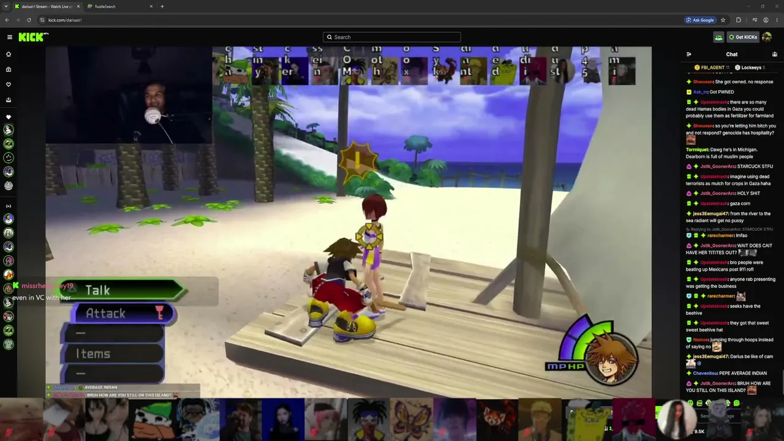Click the Get KICKs button
784x441 pixels.
[x=743, y=37]
